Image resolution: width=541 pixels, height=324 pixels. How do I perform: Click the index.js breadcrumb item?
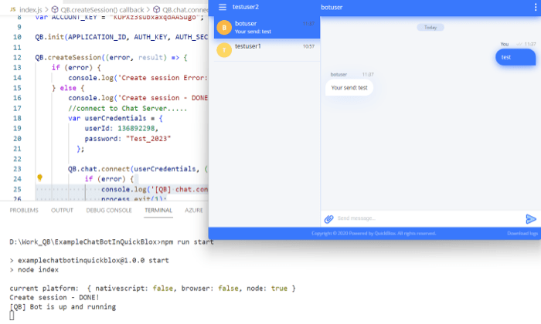[30, 9]
